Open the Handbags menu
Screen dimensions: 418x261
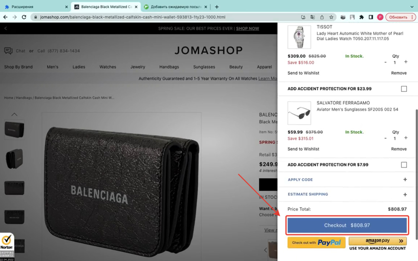click(x=169, y=67)
